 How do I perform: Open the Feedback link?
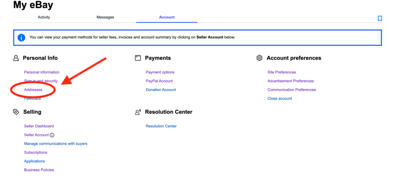click(x=32, y=99)
